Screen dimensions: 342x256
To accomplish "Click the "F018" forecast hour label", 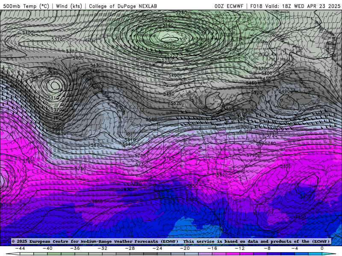I will pyautogui.click(x=256, y=6).
